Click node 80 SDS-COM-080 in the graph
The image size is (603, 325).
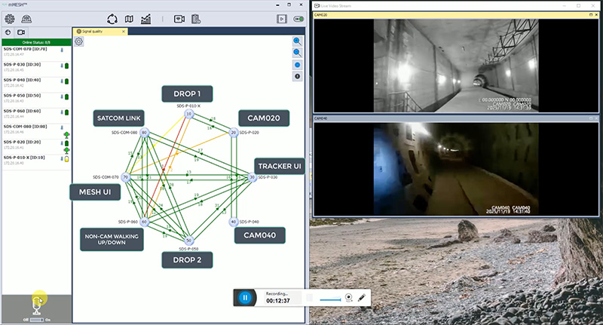point(144,133)
